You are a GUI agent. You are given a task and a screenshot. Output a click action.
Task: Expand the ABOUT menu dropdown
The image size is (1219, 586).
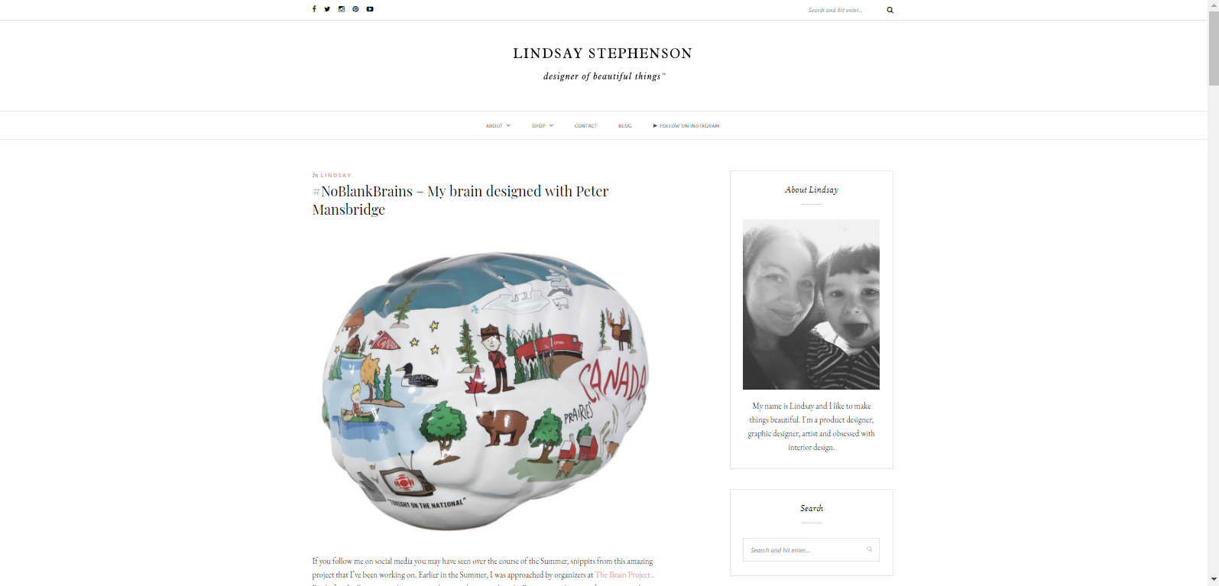(x=498, y=126)
